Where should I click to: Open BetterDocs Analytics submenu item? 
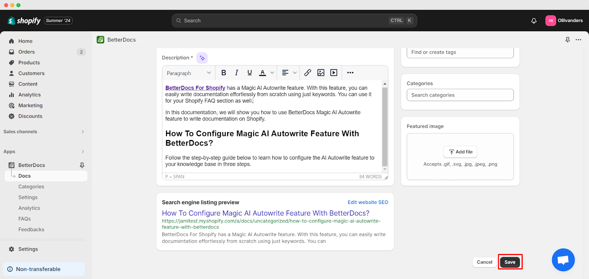[x=29, y=208]
